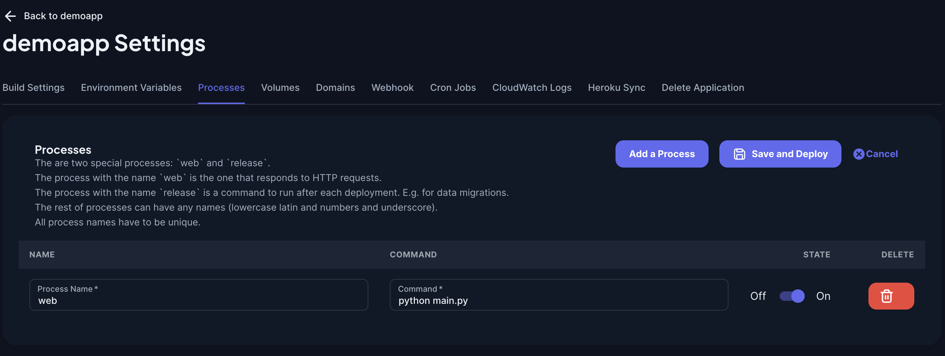Open the Volumes tab
Screen dimensions: 945x356
pyautogui.click(x=280, y=87)
